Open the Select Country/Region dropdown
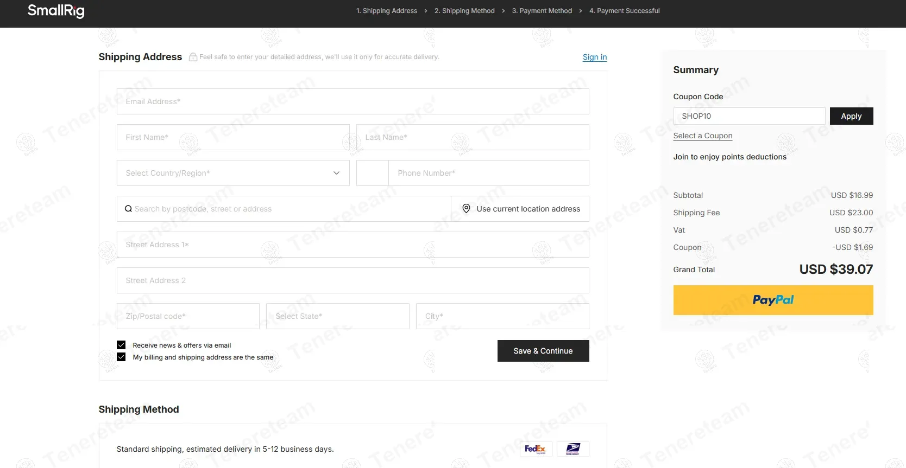Image resolution: width=906 pixels, height=468 pixels. click(233, 173)
